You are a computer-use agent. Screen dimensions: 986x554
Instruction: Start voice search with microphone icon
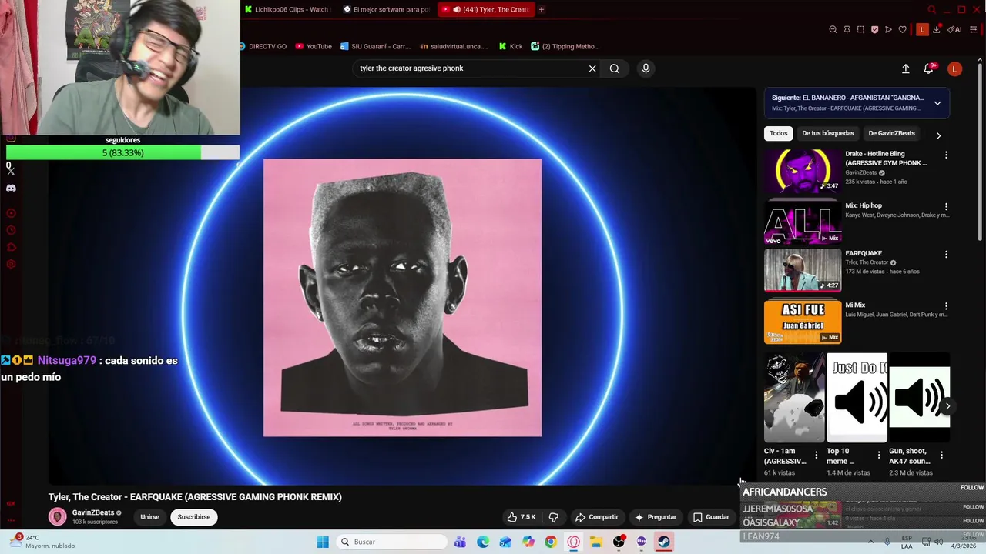point(646,68)
